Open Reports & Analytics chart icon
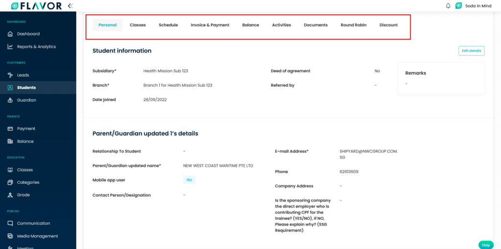 (10, 46)
